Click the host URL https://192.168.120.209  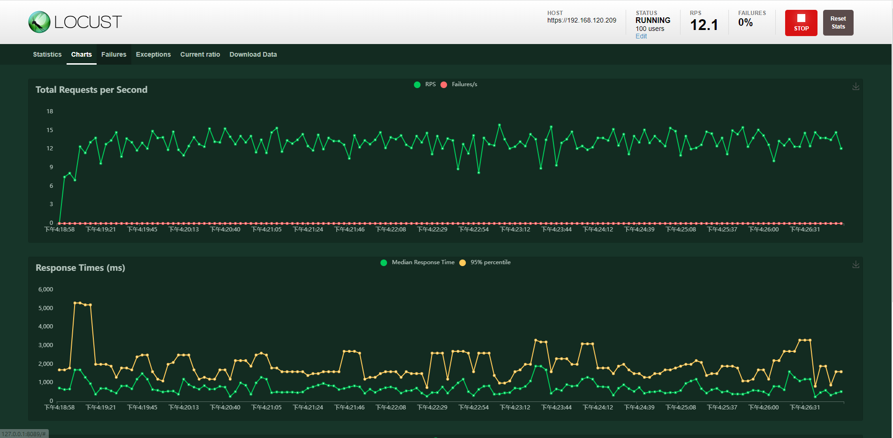click(x=582, y=20)
